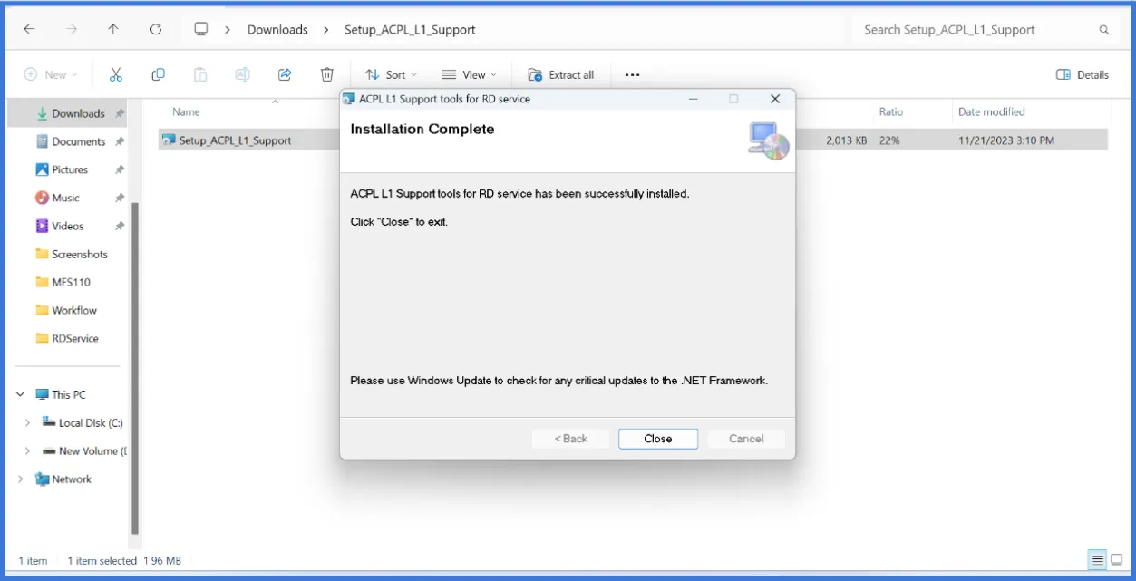Viewport: 1136px width, 581px height.
Task: Click the < Back button in the installer dialog
Action: [x=571, y=439]
